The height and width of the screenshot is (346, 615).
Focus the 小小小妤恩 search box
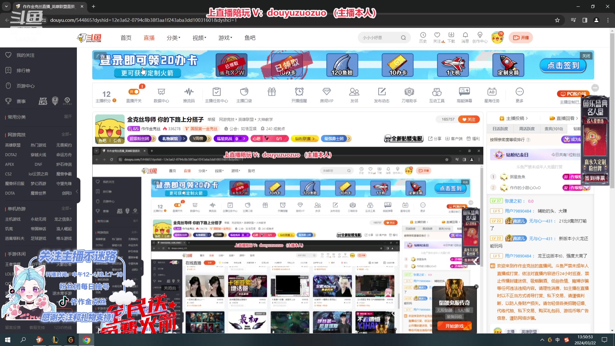tap(380, 38)
